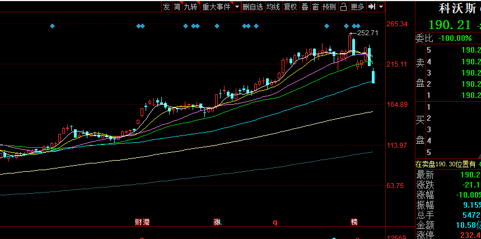Click the jump-to-end arrow icon
Image resolution: width=481 pixels, height=239 pixels.
(372, 7)
